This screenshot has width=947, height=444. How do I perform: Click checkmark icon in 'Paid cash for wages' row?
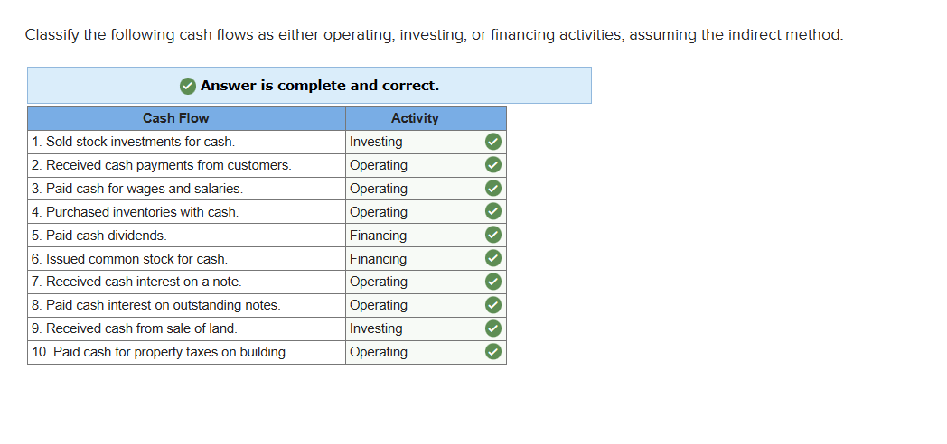pyautogui.click(x=492, y=189)
